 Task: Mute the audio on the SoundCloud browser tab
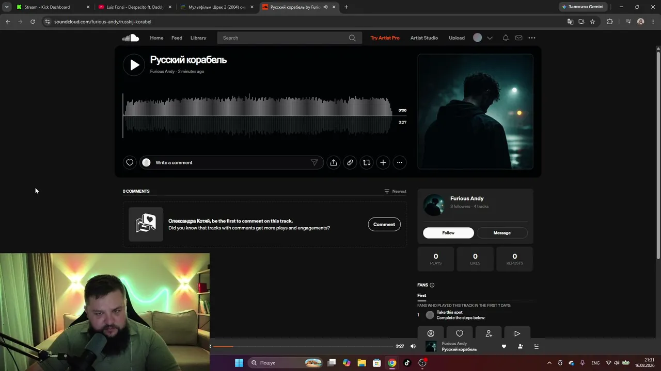coord(325,7)
